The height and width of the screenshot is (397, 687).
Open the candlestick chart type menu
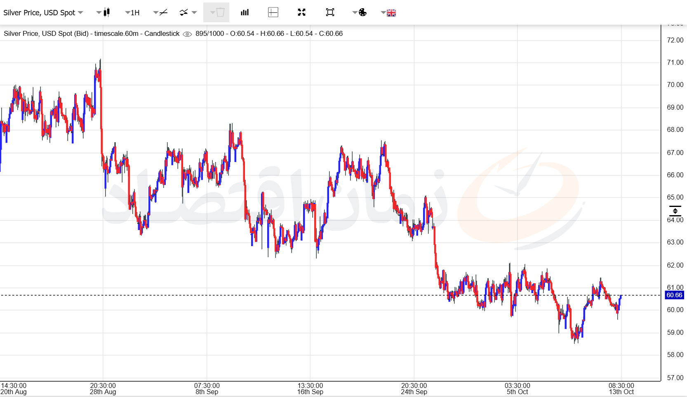tap(104, 12)
